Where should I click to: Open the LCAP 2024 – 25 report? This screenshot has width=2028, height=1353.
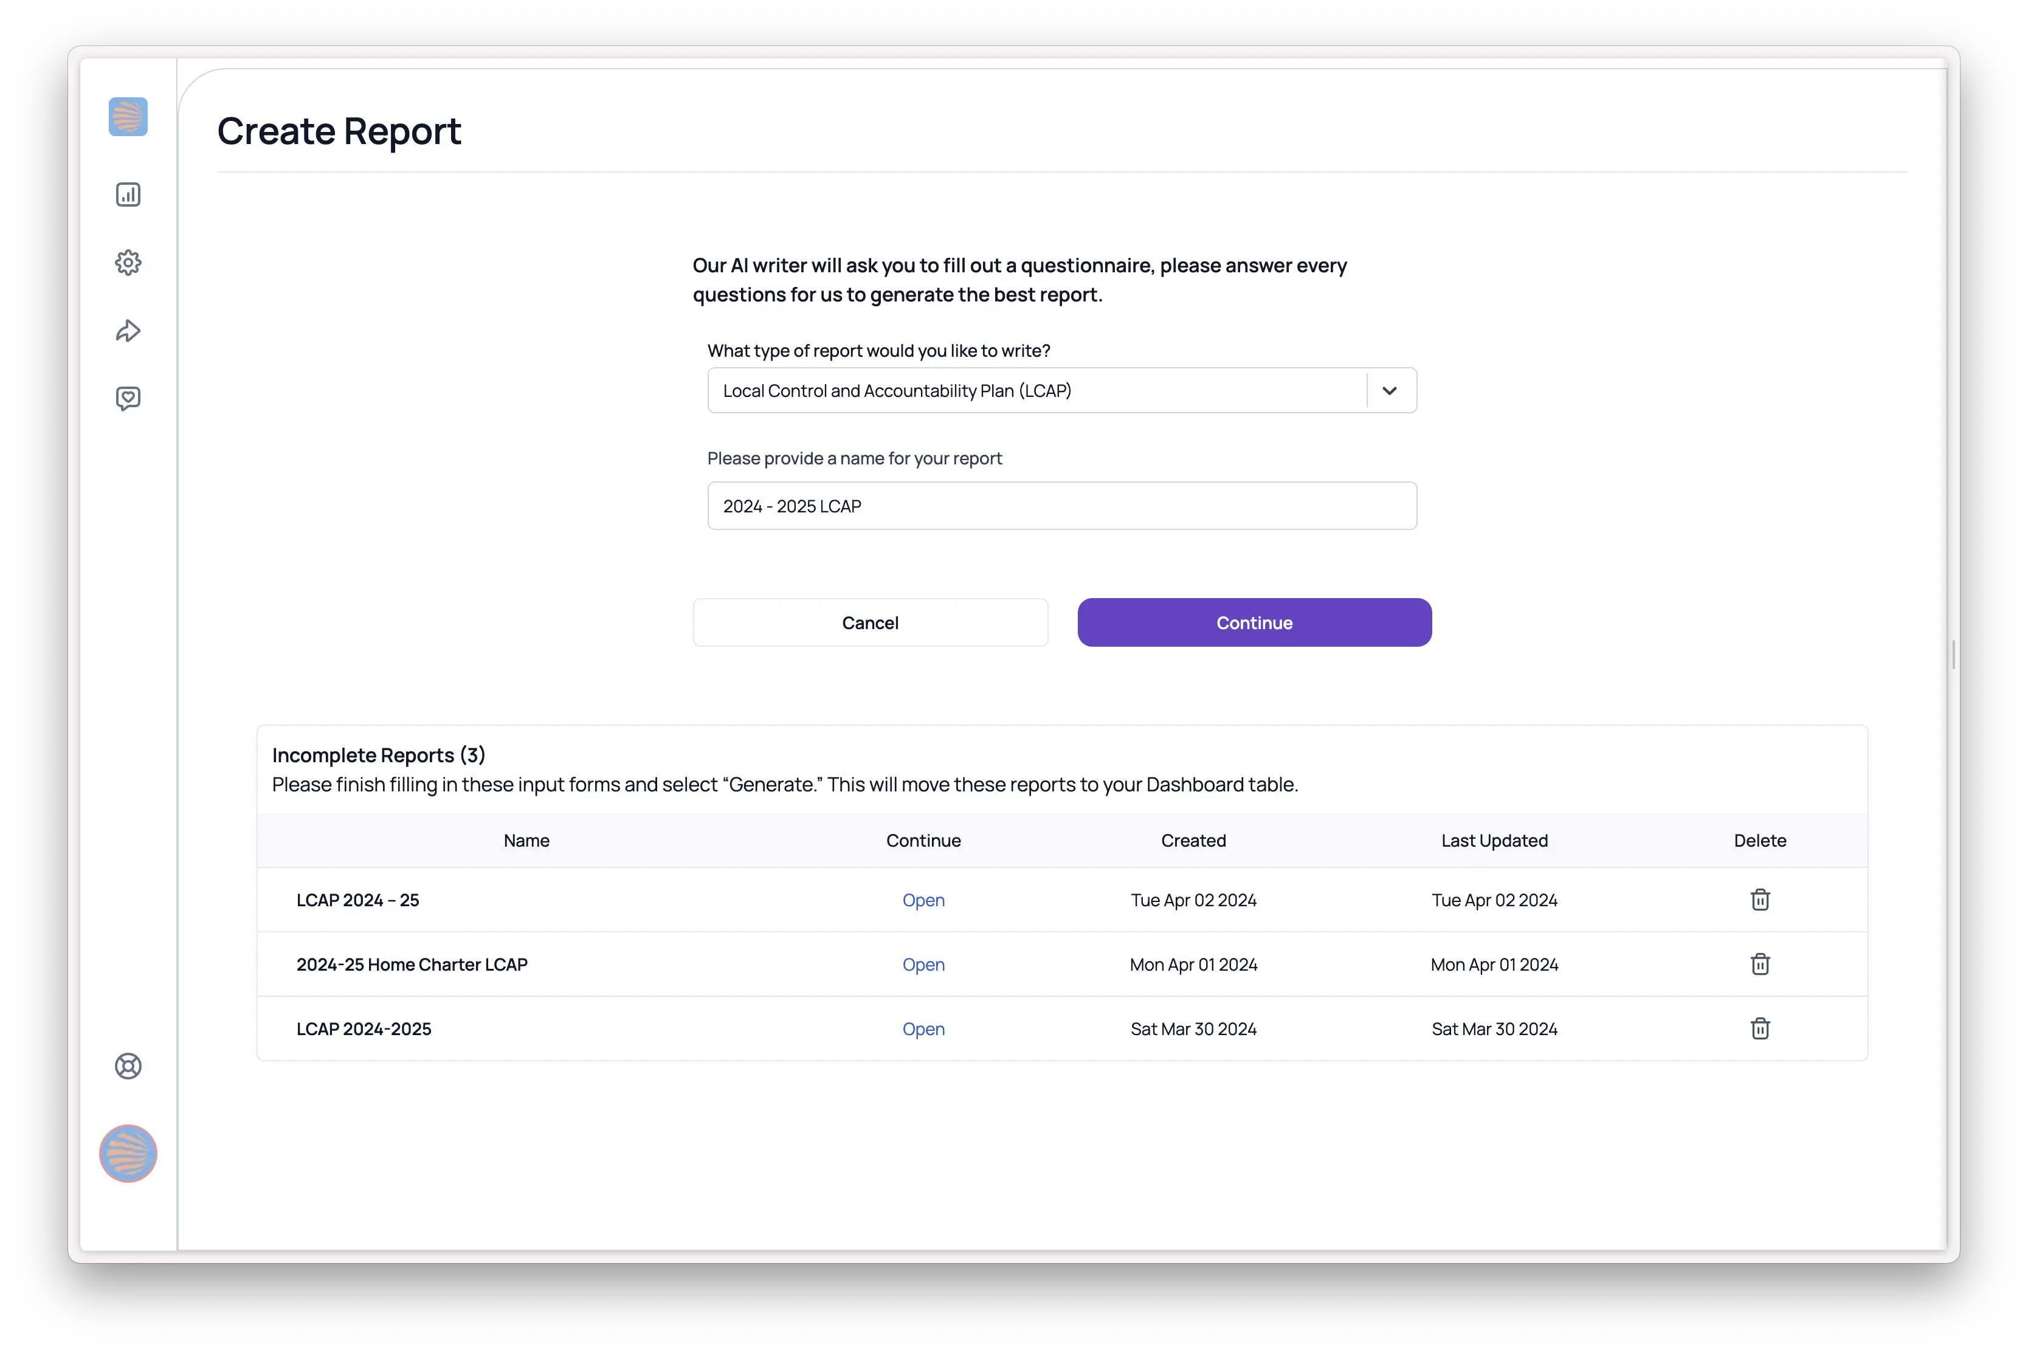click(923, 900)
